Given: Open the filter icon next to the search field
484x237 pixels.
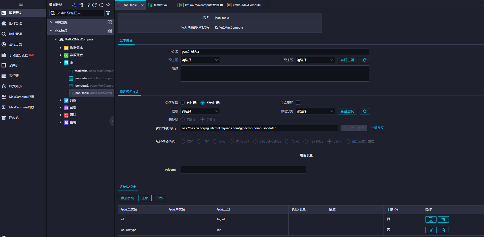Looking at the screenshot, I should (x=108, y=13).
